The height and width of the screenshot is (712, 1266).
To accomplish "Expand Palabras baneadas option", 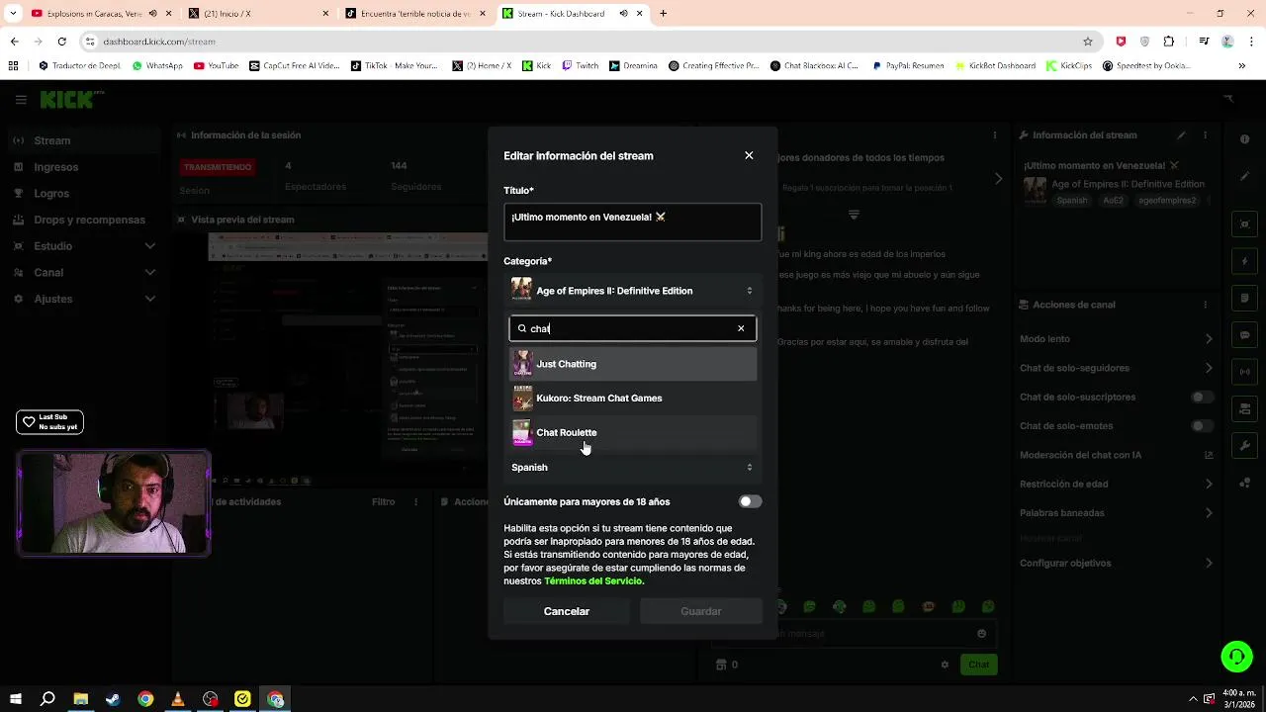I will (x=1117, y=513).
